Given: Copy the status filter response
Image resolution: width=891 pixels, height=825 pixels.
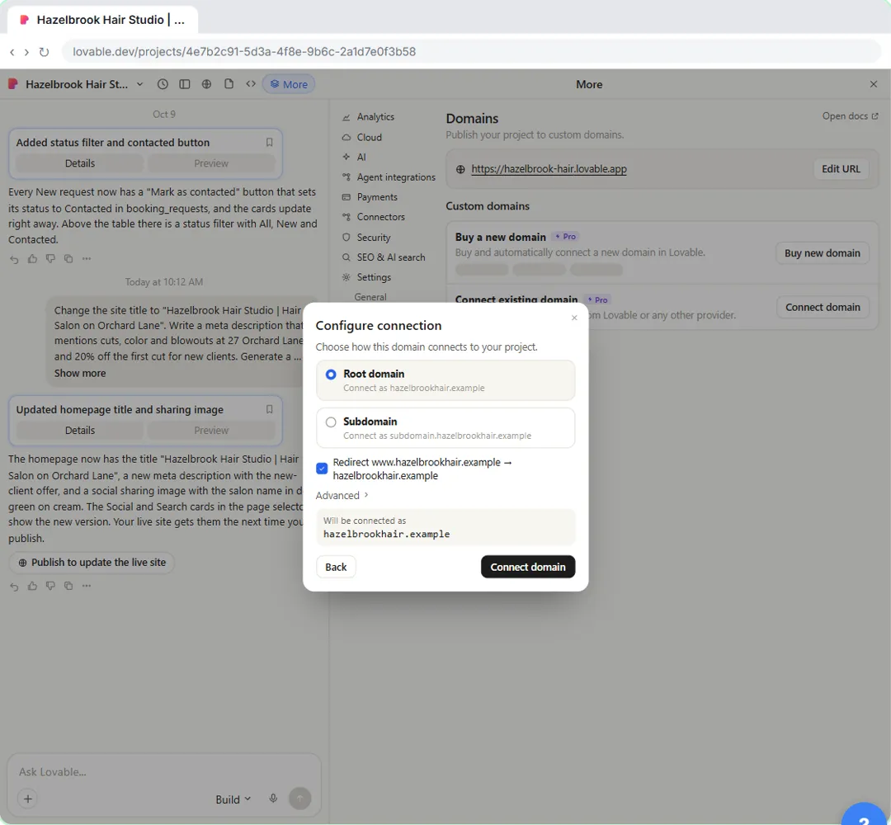Looking at the screenshot, I should point(68,259).
